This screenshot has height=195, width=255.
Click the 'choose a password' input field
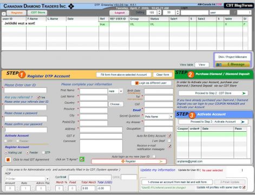(x=25, y=119)
